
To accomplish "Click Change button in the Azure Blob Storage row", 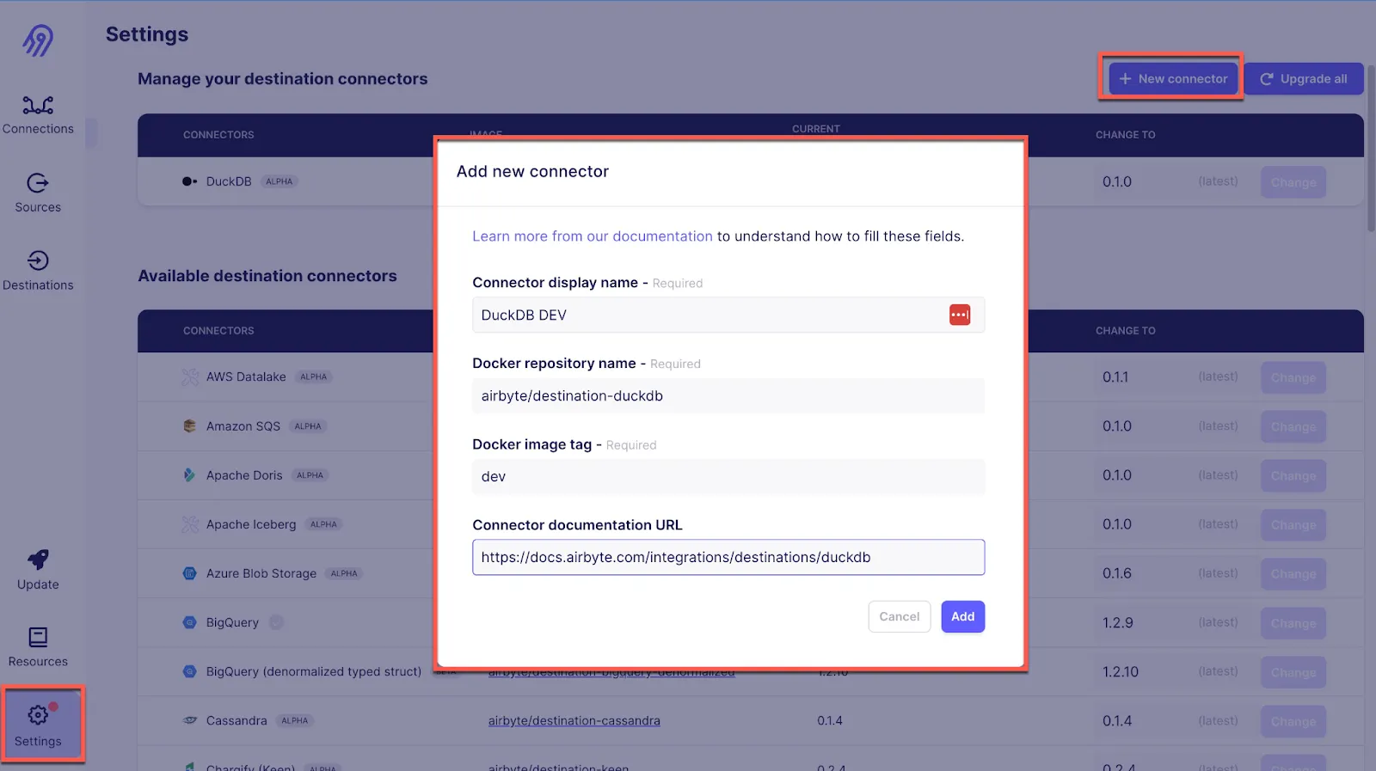I will 1293,573.
